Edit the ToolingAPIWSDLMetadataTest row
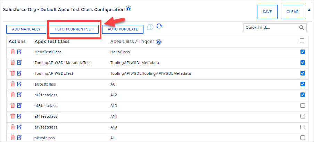Image resolution: width=314 pixels, height=142 pixels. click(x=19, y=63)
